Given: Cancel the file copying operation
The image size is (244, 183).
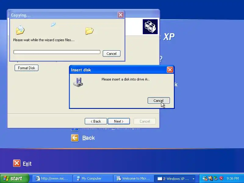Looking at the screenshot, I should pos(111,54).
